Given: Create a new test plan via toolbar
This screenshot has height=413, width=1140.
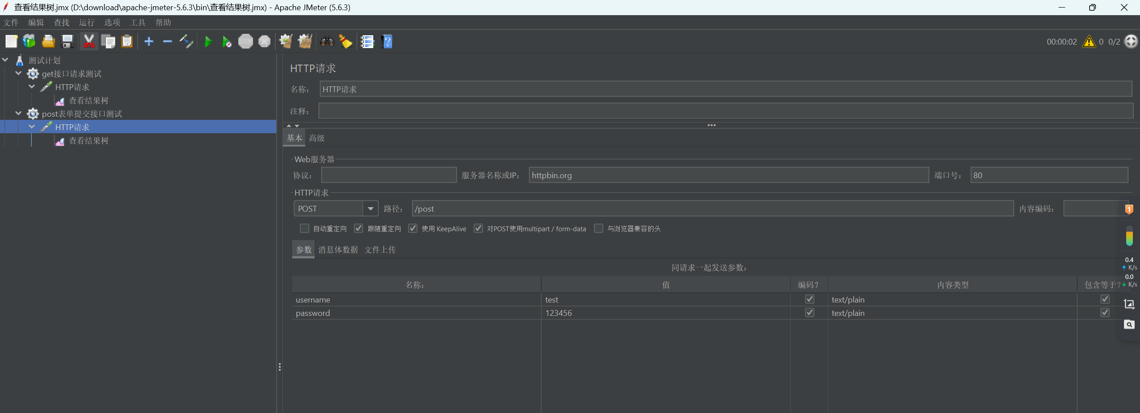Looking at the screenshot, I should 11,41.
